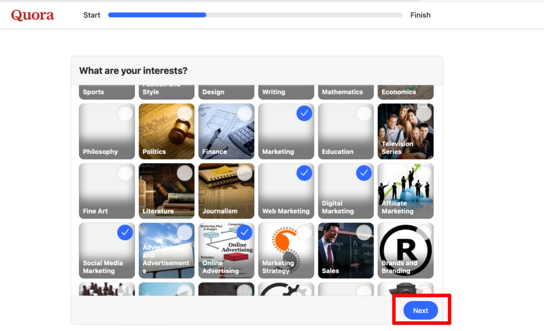Viewport: 544px width, 331px height.
Task: Select the Sales interest tile
Action: pyautogui.click(x=346, y=251)
